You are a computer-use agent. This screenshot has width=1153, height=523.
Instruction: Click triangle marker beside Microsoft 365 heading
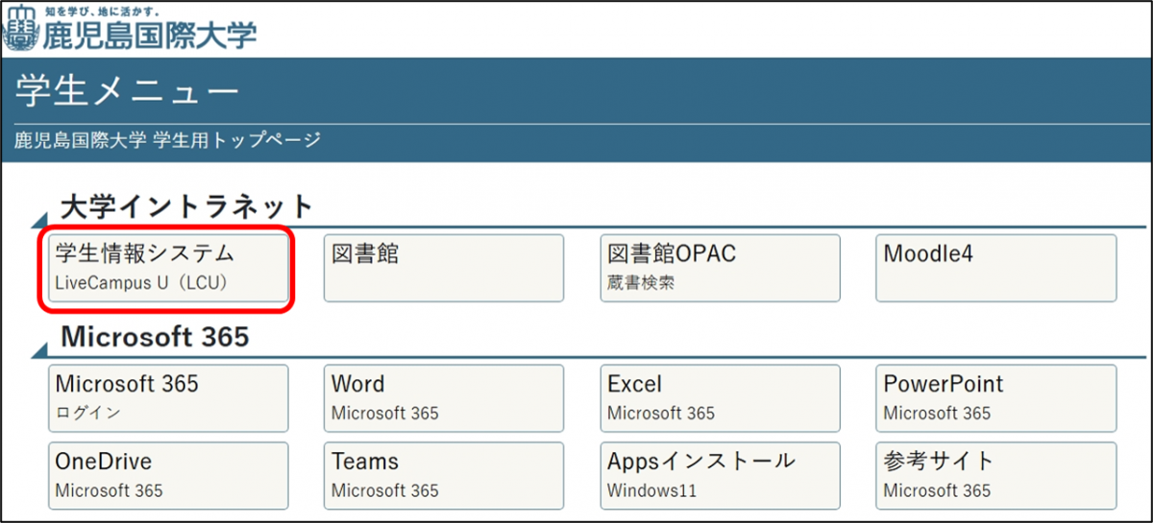pos(39,349)
